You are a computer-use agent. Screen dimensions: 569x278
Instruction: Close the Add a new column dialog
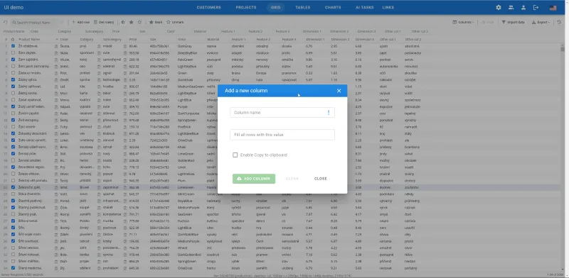pos(339,91)
